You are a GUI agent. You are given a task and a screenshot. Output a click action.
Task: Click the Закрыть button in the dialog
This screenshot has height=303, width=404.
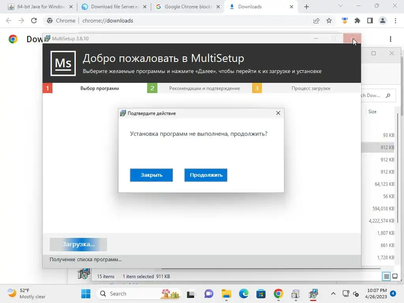click(151, 175)
